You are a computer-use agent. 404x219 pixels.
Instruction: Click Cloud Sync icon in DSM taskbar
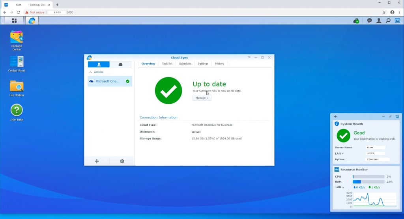(32, 21)
